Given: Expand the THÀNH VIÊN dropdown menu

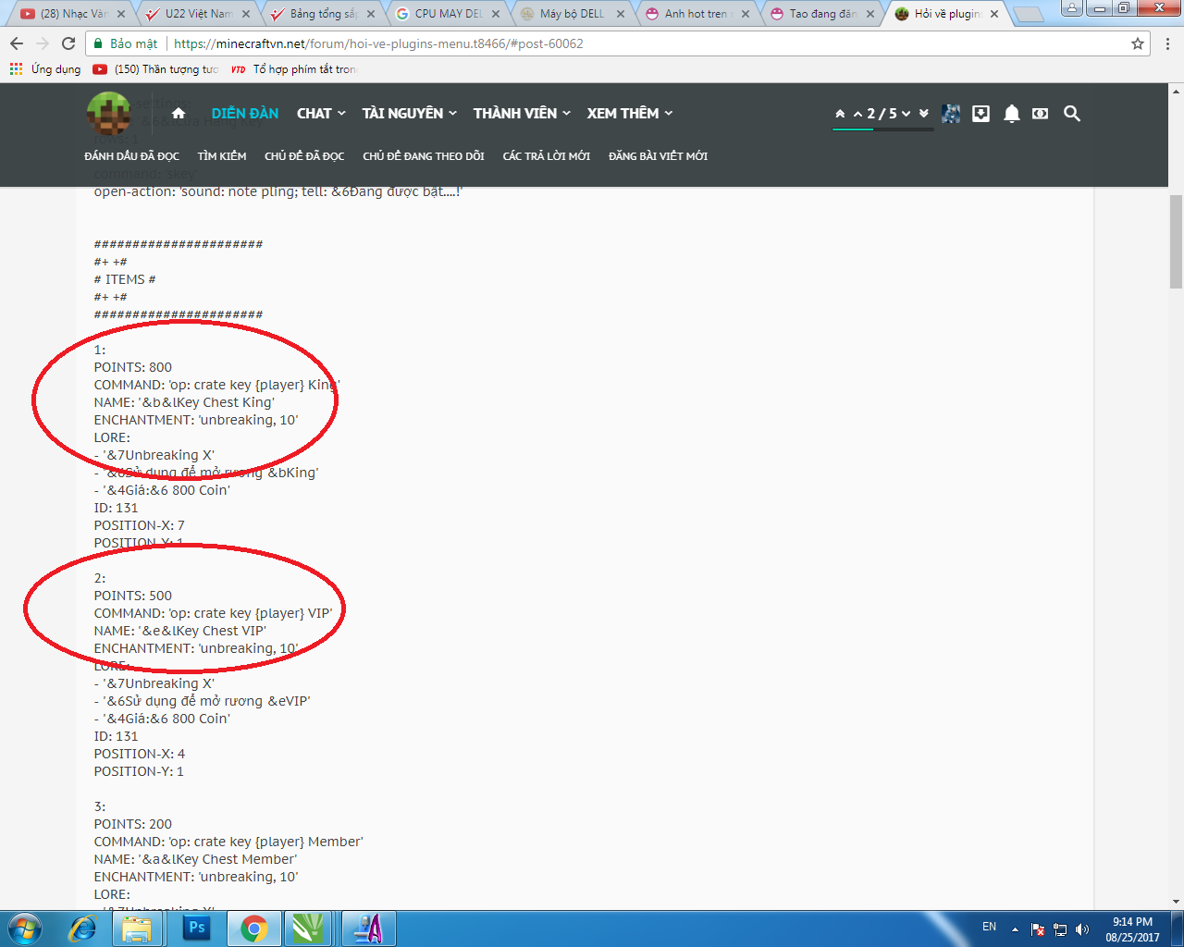Looking at the screenshot, I should coord(522,113).
